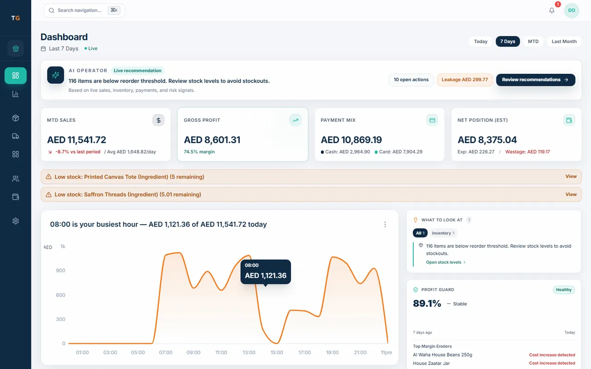Open the delivery truck sidebar icon

pos(16,136)
